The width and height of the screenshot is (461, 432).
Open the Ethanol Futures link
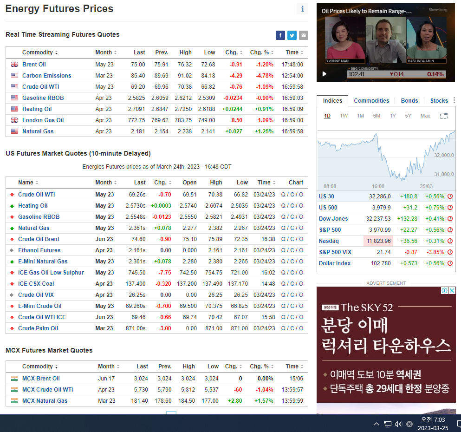[39, 250]
